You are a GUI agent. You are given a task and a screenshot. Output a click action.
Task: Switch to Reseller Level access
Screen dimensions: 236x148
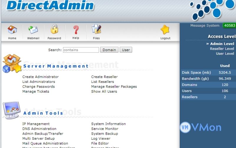(x=222, y=49)
